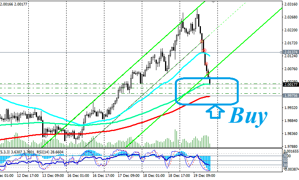The height and width of the screenshot is (180, 299).
Task: Click the 1.99320 price axis label
Action: pyautogui.click(x=291, y=108)
